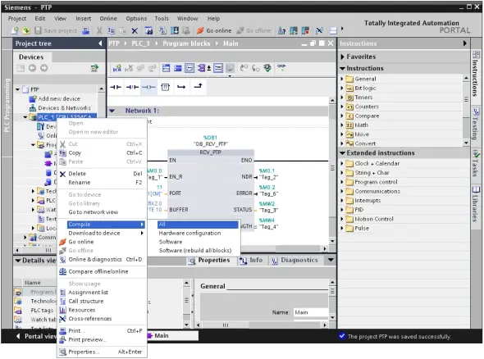
Task: Click the Open branch icon
Action: 181,87
